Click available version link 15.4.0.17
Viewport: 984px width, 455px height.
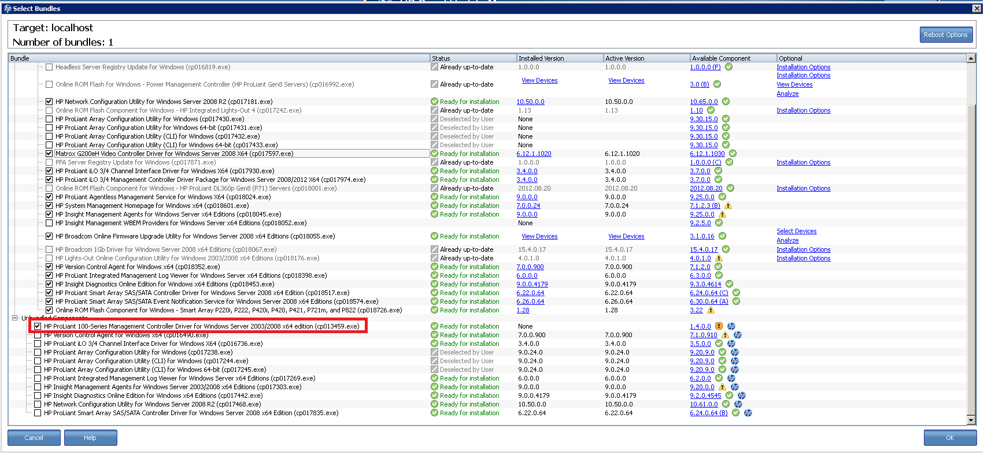pos(704,249)
